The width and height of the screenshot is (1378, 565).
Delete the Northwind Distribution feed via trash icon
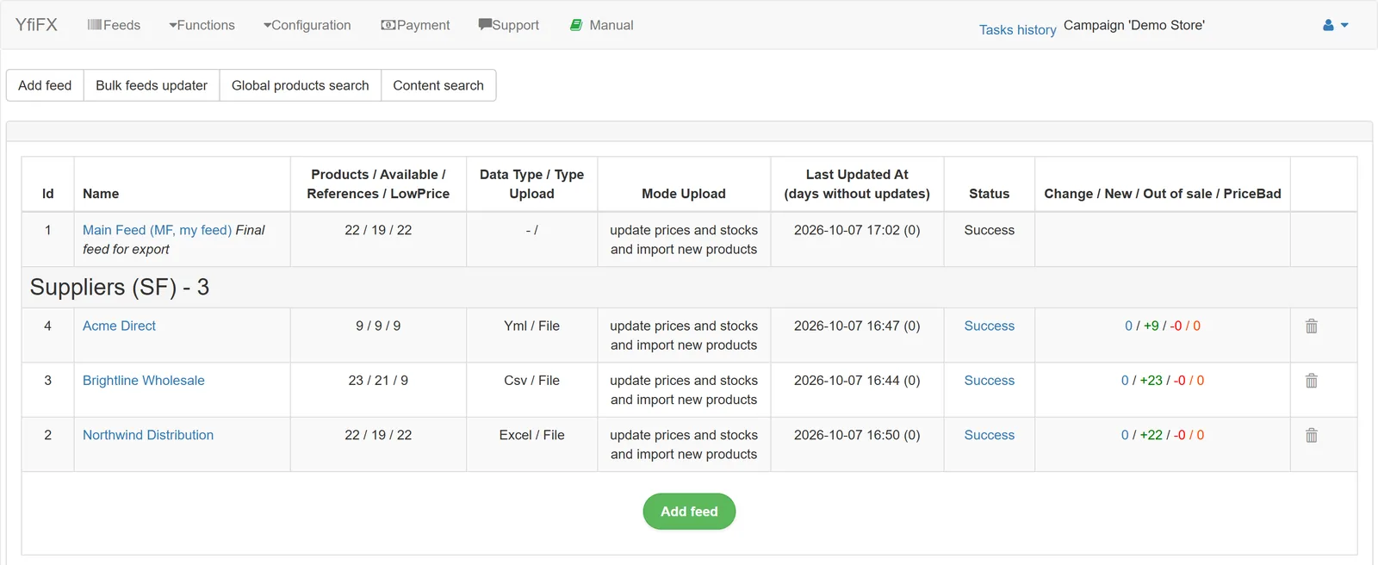click(1311, 436)
